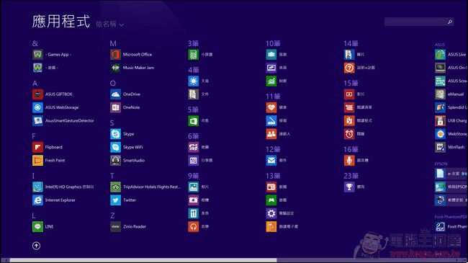Launch the Mail app envelope icon
Image resolution: width=468 pixels, height=263 pixels.
tap(271, 161)
